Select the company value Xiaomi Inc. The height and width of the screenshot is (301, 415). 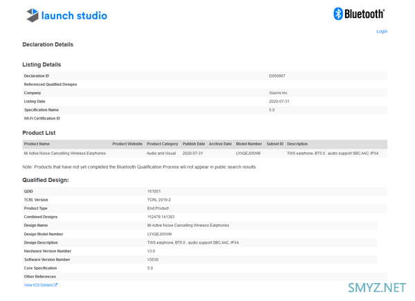click(x=278, y=93)
